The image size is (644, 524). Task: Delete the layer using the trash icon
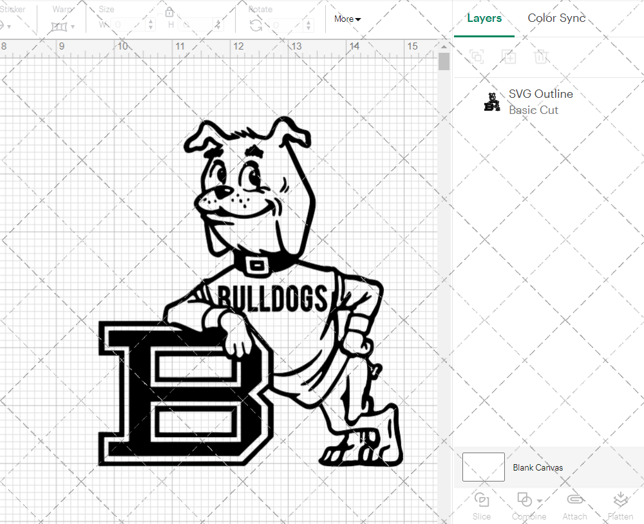click(542, 57)
